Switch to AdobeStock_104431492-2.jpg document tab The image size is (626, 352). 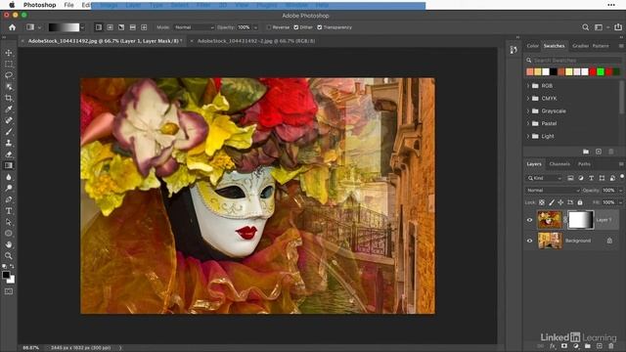coord(256,41)
